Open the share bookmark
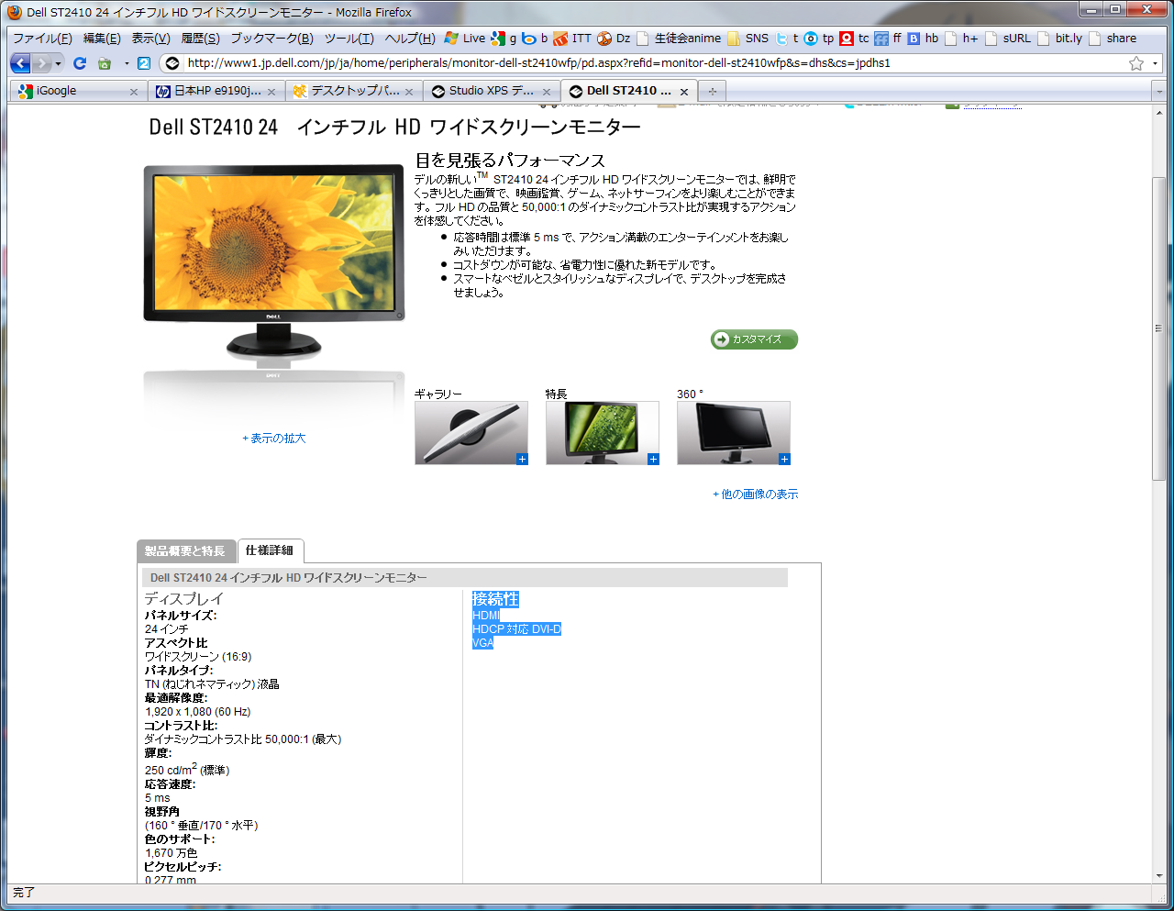 click(x=1113, y=39)
